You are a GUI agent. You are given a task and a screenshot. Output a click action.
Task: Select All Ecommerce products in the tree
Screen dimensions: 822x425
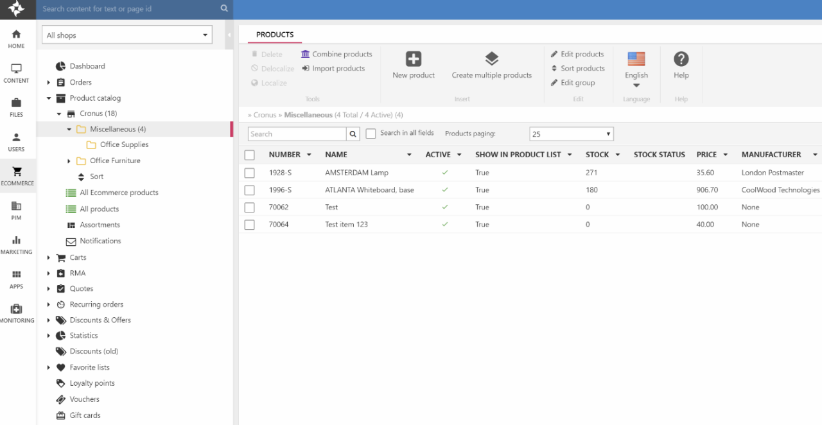tap(119, 193)
